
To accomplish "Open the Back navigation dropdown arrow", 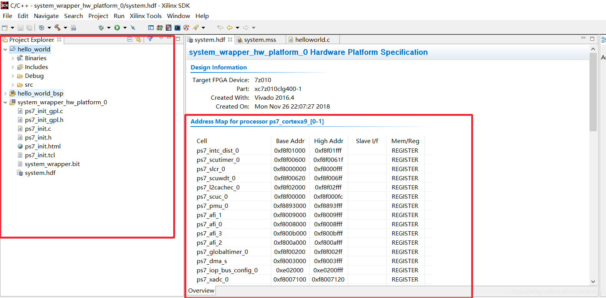I will coord(237,28).
